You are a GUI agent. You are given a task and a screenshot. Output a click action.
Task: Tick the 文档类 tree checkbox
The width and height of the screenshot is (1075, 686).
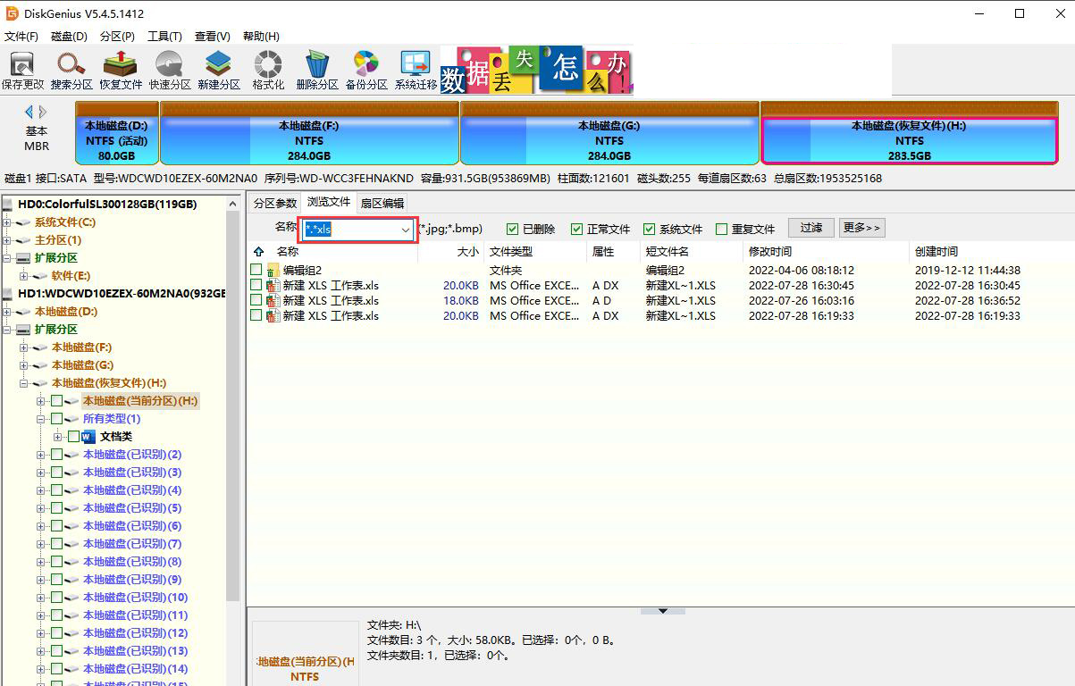pyautogui.click(x=73, y=437)
